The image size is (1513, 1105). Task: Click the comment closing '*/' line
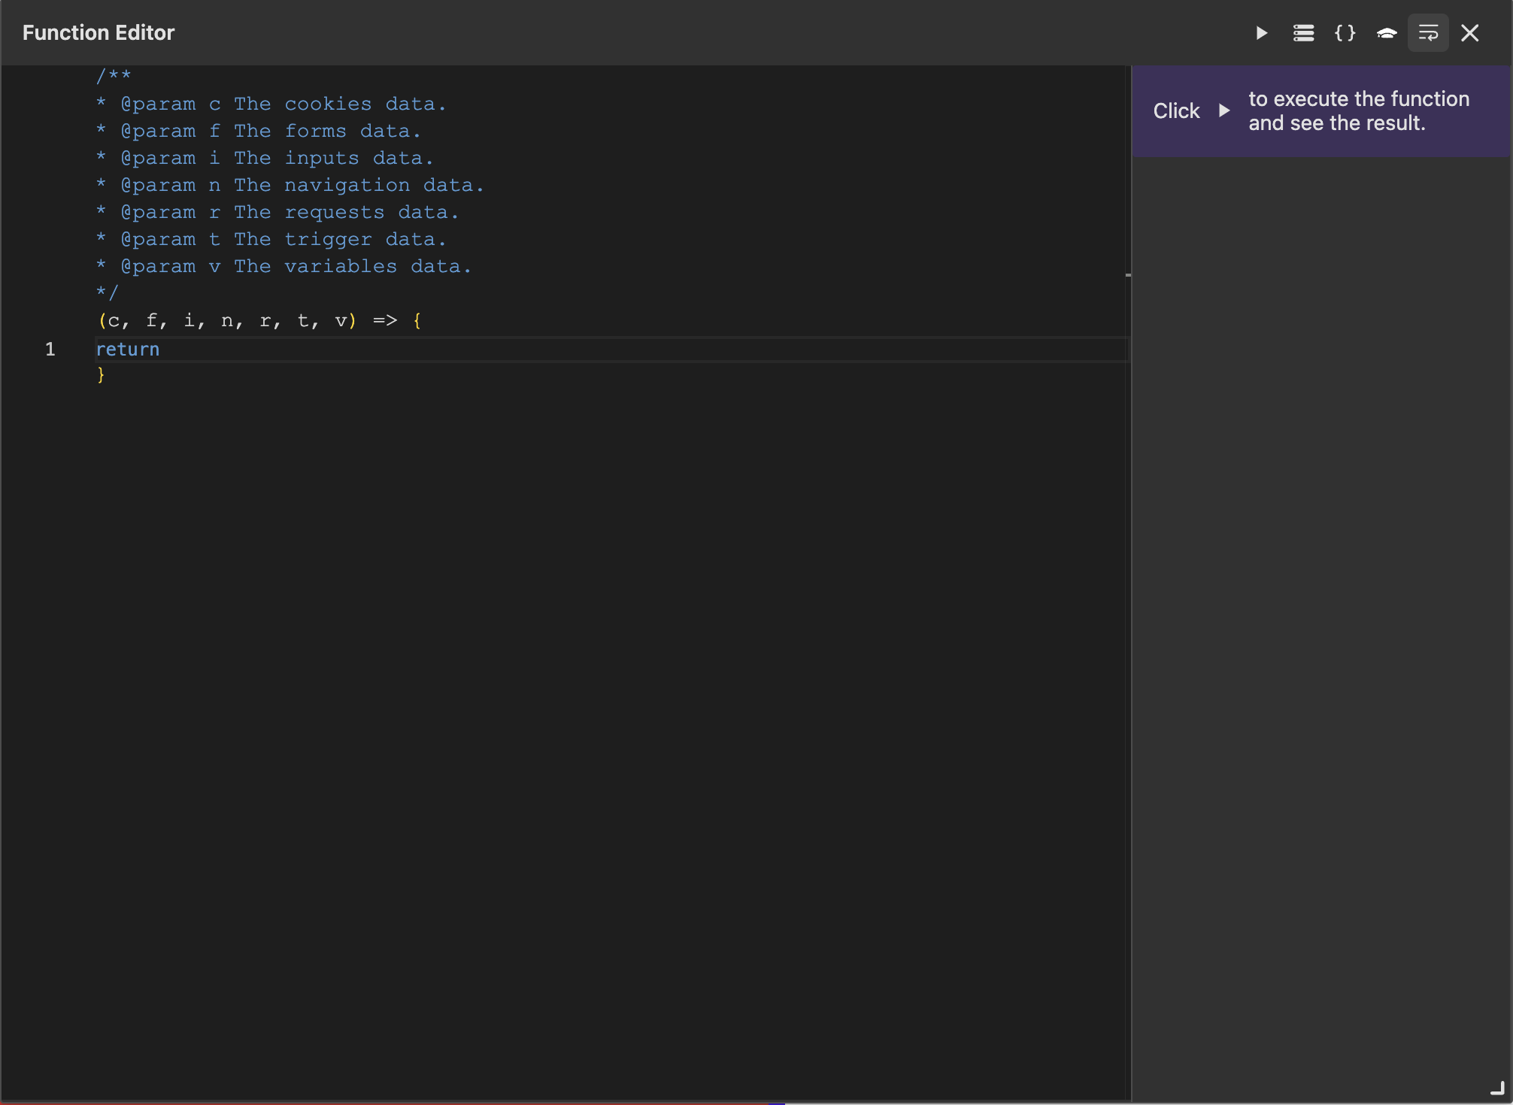(x=108, y=292)
